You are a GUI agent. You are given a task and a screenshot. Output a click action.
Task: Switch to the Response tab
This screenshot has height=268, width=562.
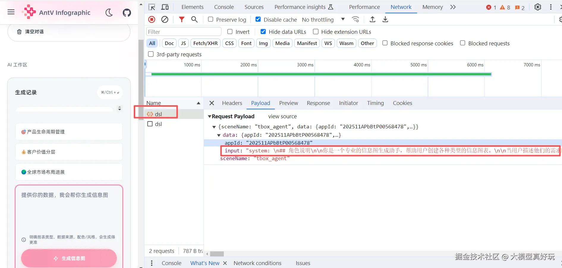[318, 103]
